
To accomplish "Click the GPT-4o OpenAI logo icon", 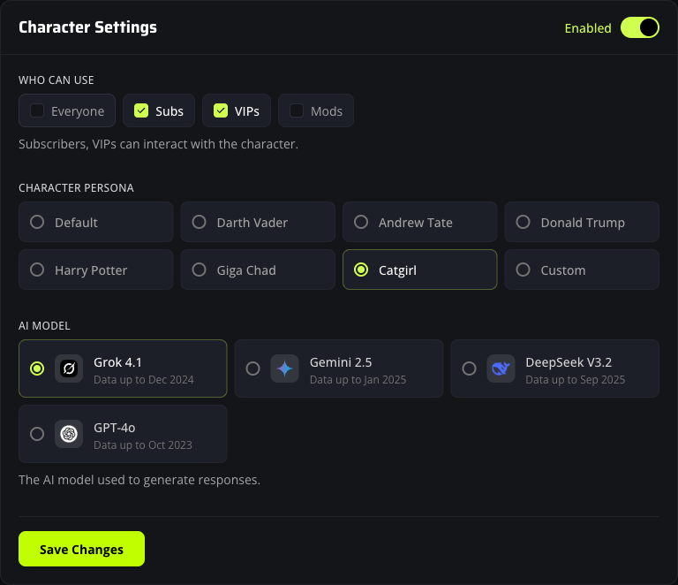I will click(69, 434).
